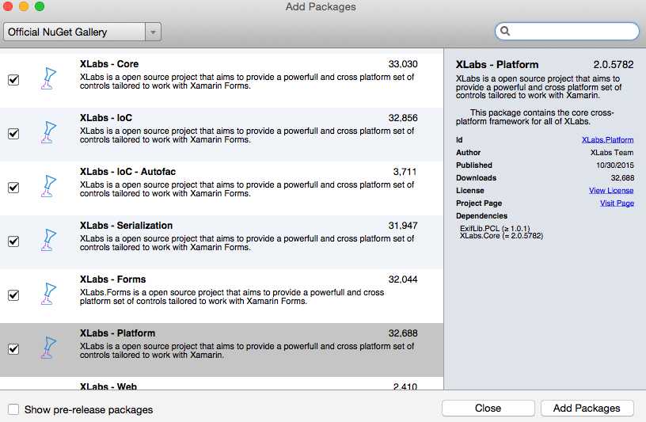This screenshot has width=646, height=422.
Task: Open the View License link
Action: point(611,190)
